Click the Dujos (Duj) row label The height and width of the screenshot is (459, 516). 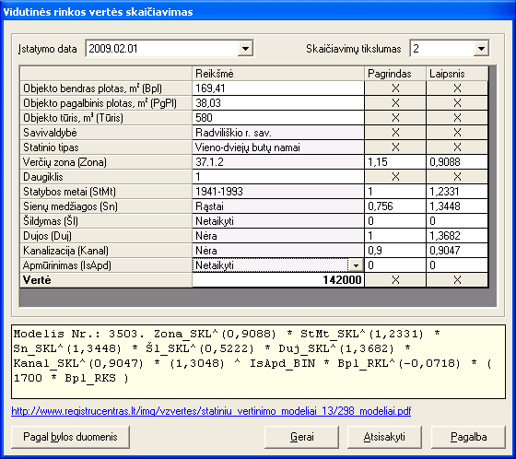pos(106,236)
